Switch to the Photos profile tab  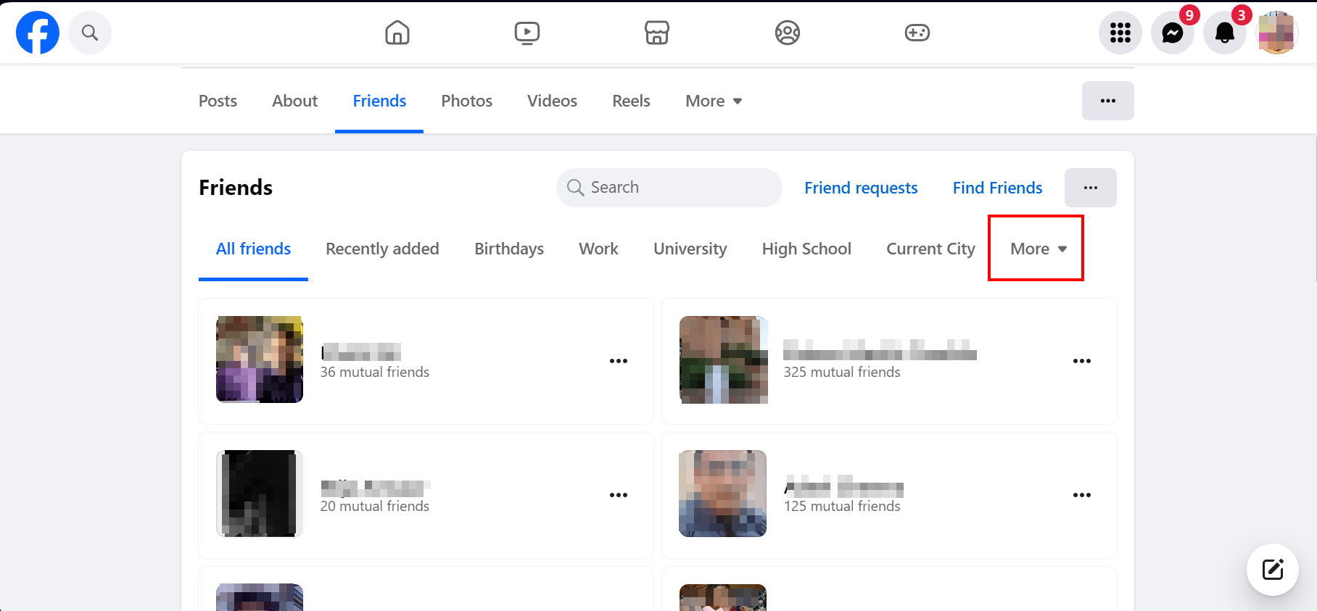point(466,101)
